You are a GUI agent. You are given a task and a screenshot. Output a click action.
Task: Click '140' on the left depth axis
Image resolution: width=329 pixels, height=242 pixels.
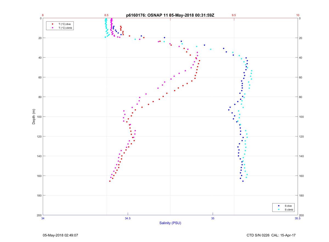click(39, 156)
